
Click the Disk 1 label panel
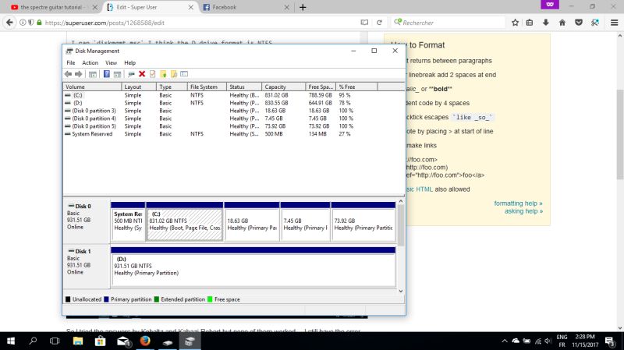click(87, 267)
